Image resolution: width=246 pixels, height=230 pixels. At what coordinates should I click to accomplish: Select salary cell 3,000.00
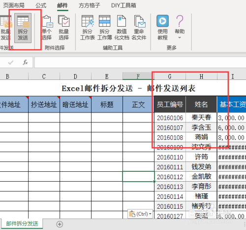(232, 118)
